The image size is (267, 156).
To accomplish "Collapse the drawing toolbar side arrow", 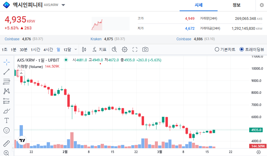I will pyautogui.click(x=13, y=148).
